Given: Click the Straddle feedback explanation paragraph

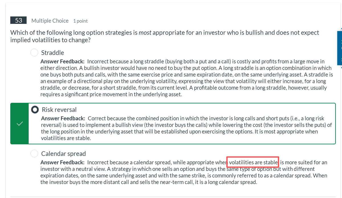Looking at the screenshot, I should click(x=185, y=81).
